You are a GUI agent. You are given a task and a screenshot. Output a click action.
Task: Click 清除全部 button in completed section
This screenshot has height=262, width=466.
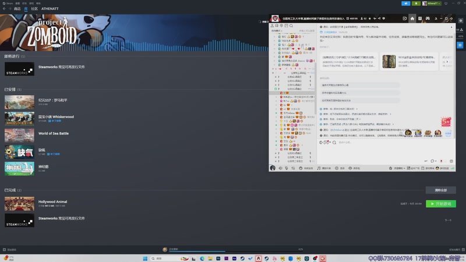[441, 190]
